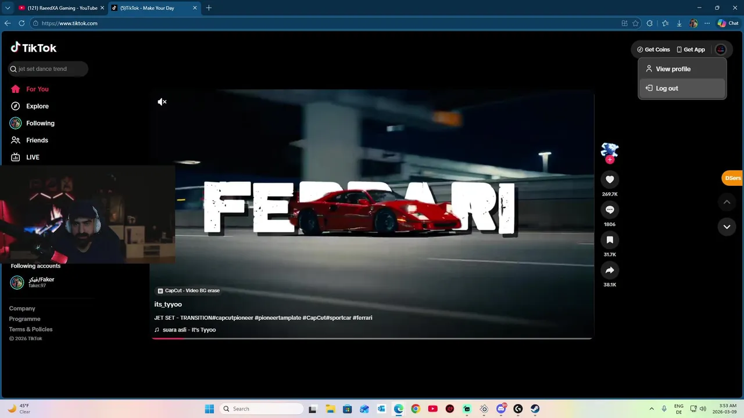The width and height of the screenshot is (744, 418).
Task: Go back in browser history
Action: tap(8, 23)
